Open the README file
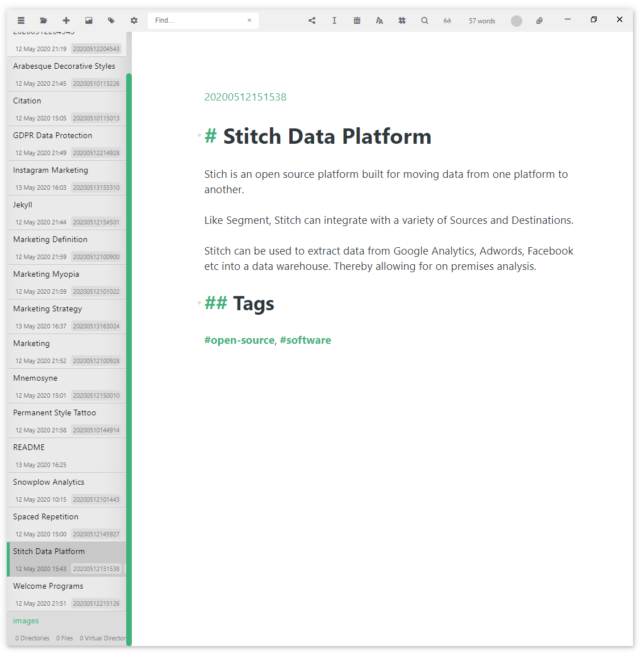641x654 pixels. [x=66, y=455]
